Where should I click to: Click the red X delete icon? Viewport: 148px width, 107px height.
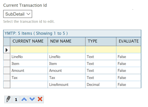coord(40,100)
